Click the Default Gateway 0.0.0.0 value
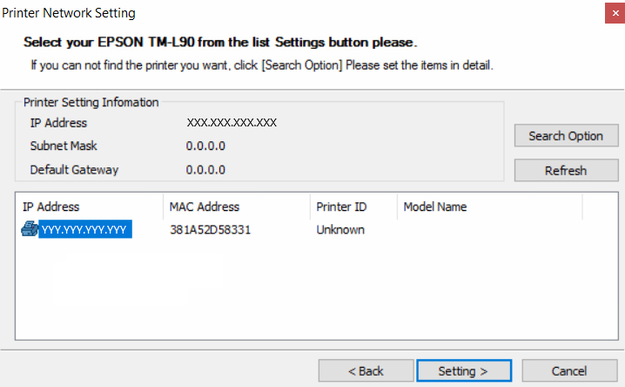Viewport: 625px width, 387px height. [x=205, y=170]
